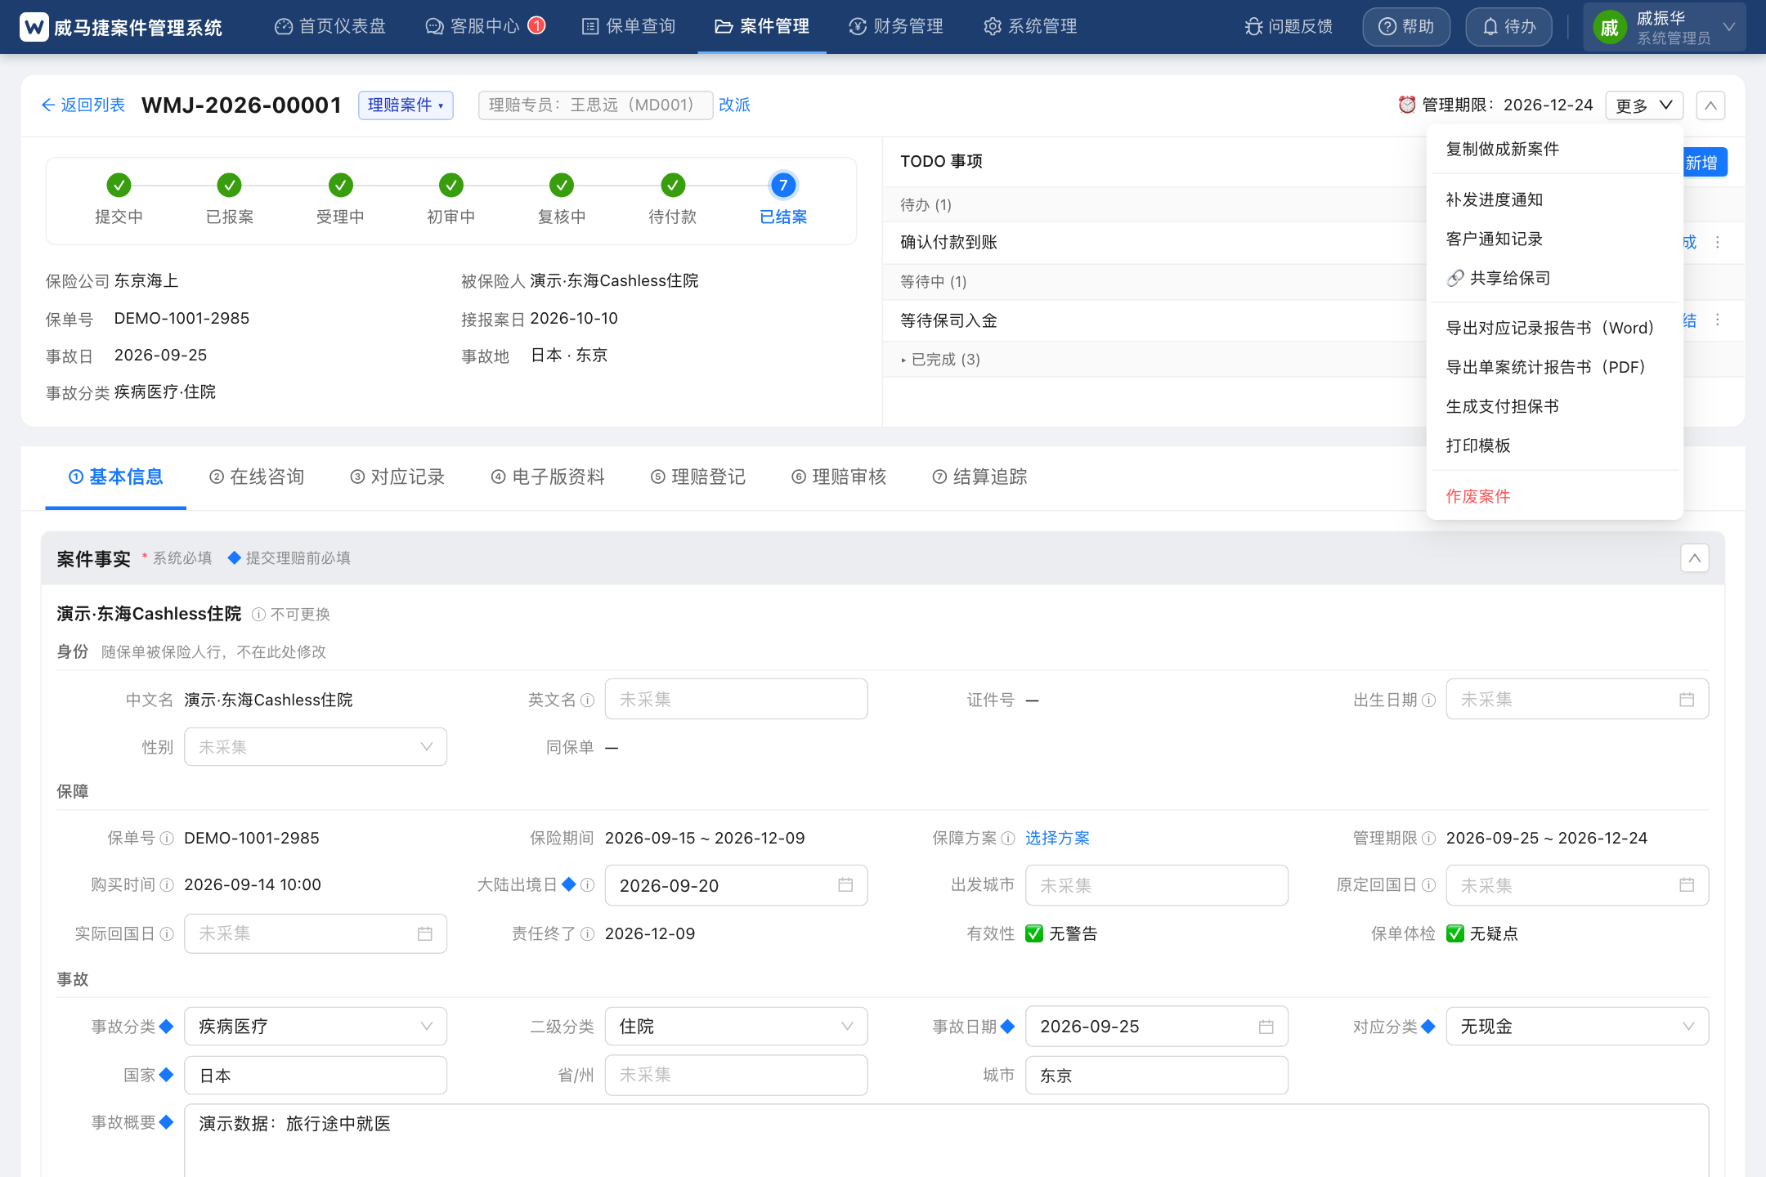Screen dimensions: 1766x1177
Task: Click info icon next to 保障方案
Action: [1008, 839]
